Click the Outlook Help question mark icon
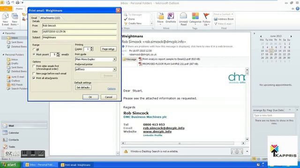 pos(298,8)
